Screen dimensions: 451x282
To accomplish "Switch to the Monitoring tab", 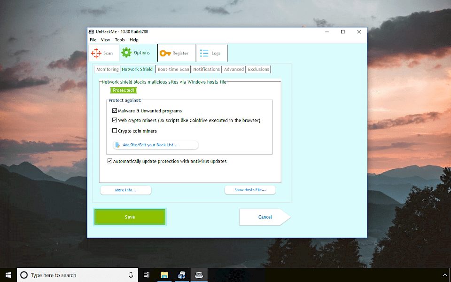I will (107, 70).
